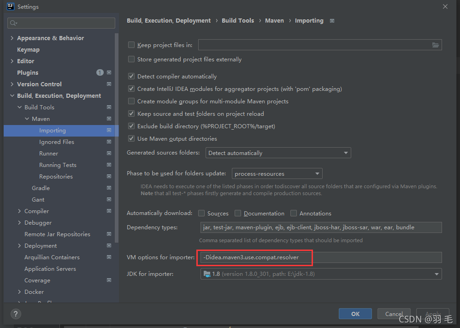Select Gradle settings page
This screenshot has height=328, width=460.
[41, 188]
